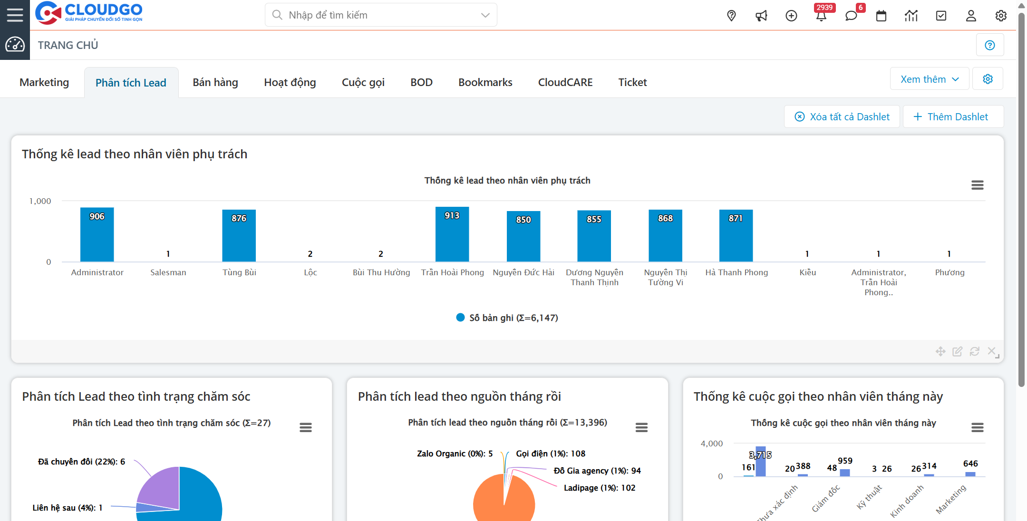
Task: Open notifications bell with 2939 badge
Action: pyautogui.click(x=821, y=16)
